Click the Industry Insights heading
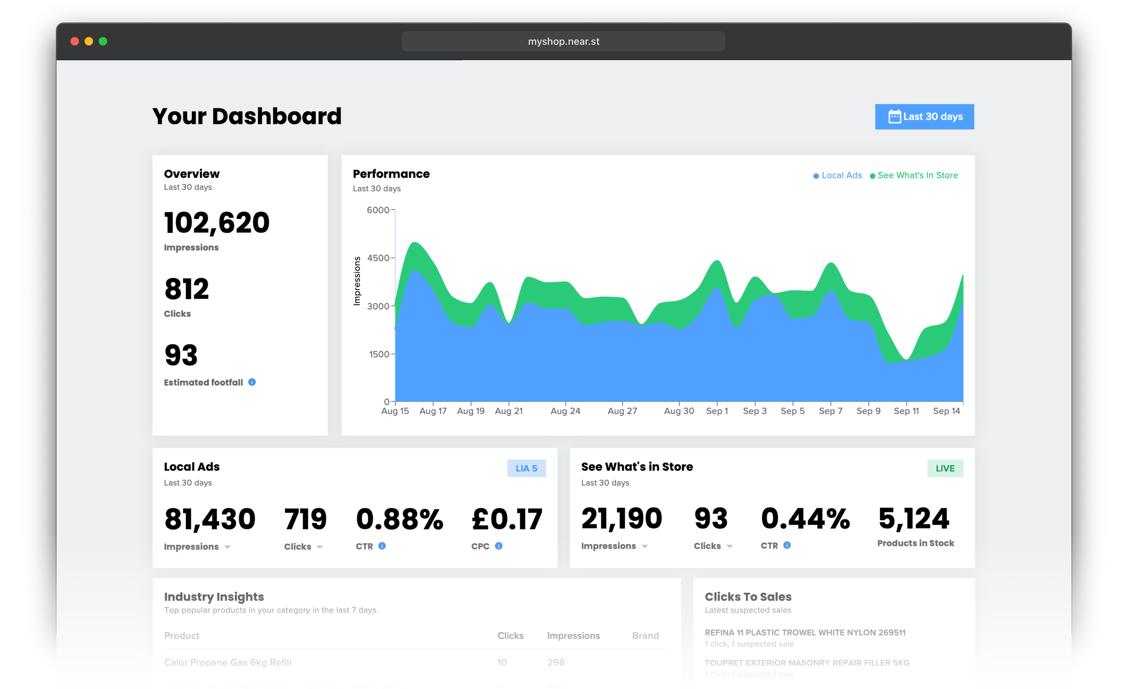Screen dimensions: 1128x689 click(x=214, y=597)
